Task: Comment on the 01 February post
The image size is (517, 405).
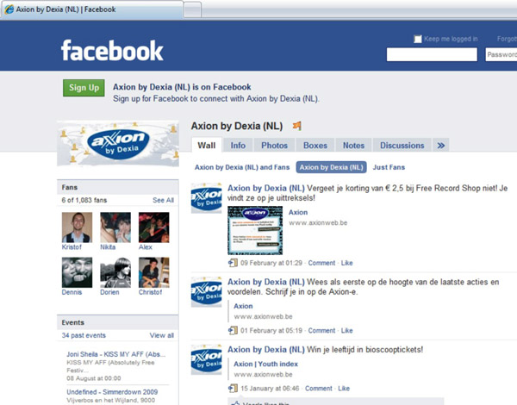Action: point(321,331)
